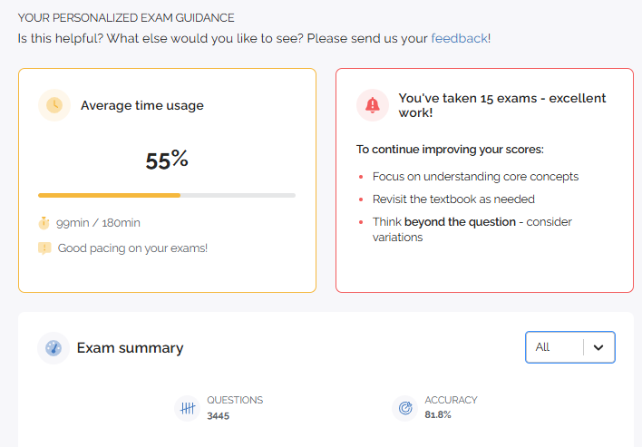642x447 pixels.
Task: Click the chevron arrow in the All dropdown
Action: click(598, 347)
